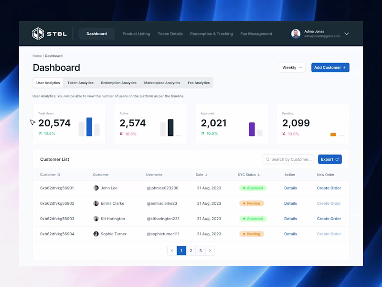382x287 pixels.
Task: Click the left arrow in pagination
Action: (172, 250)
